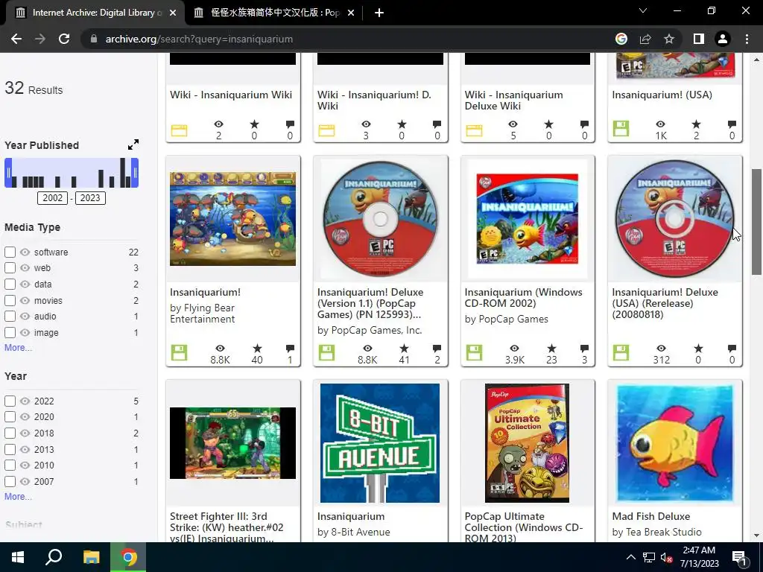Open the browser side panel icon
The image size is (763, 572).
pyautogui.click(x=698, y=39)
